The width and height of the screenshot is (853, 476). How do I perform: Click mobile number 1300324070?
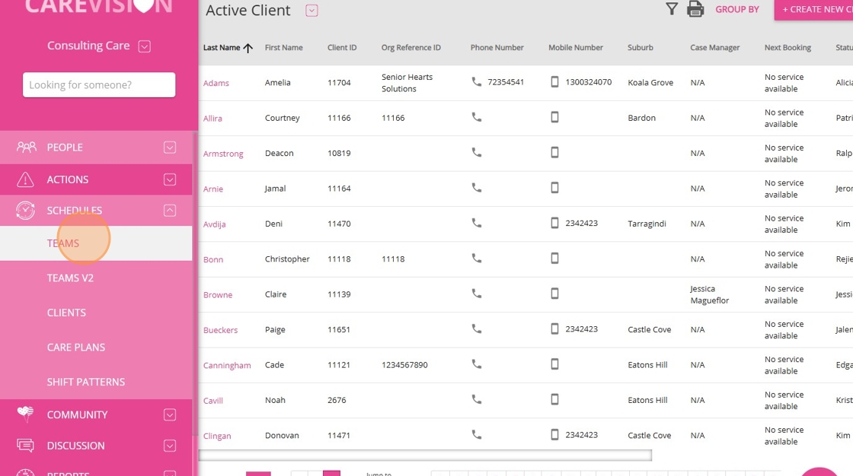pos(588,82)
